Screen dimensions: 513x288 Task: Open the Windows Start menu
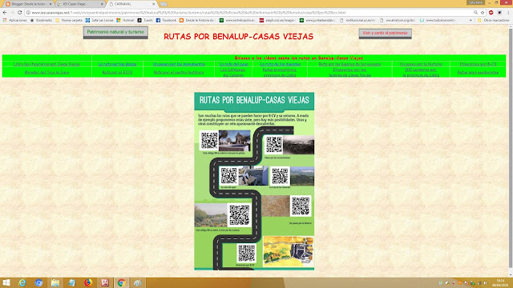pyautogui.click(x=6, y=282)
